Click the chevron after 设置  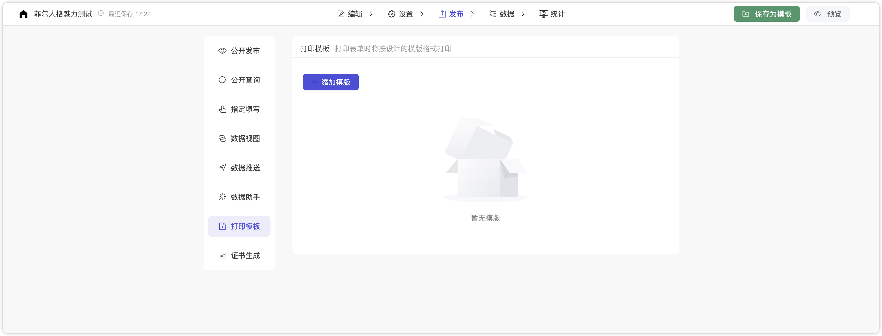pyautogui.click(x=422, y=14)
